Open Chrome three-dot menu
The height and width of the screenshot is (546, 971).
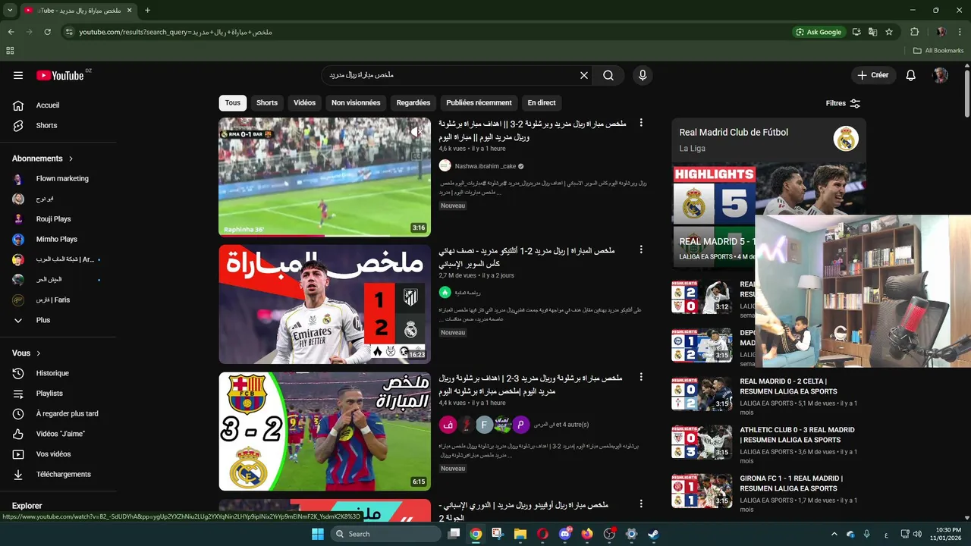pos(960,32)
